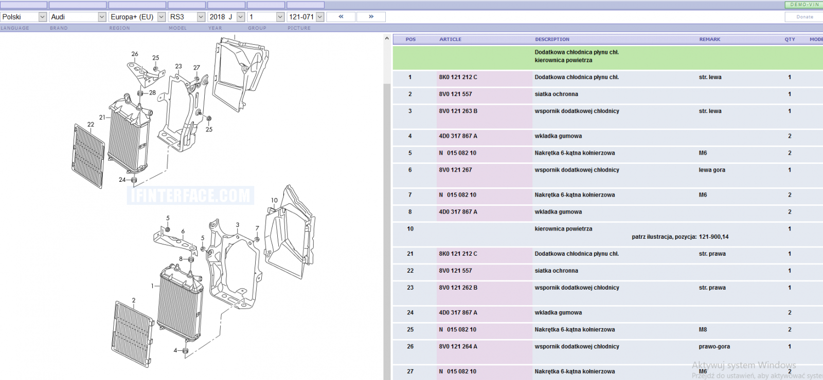Click scroll-up arrow of diagram panel
823x380 pixels.
pyautogui.click(x=387, y=39)
